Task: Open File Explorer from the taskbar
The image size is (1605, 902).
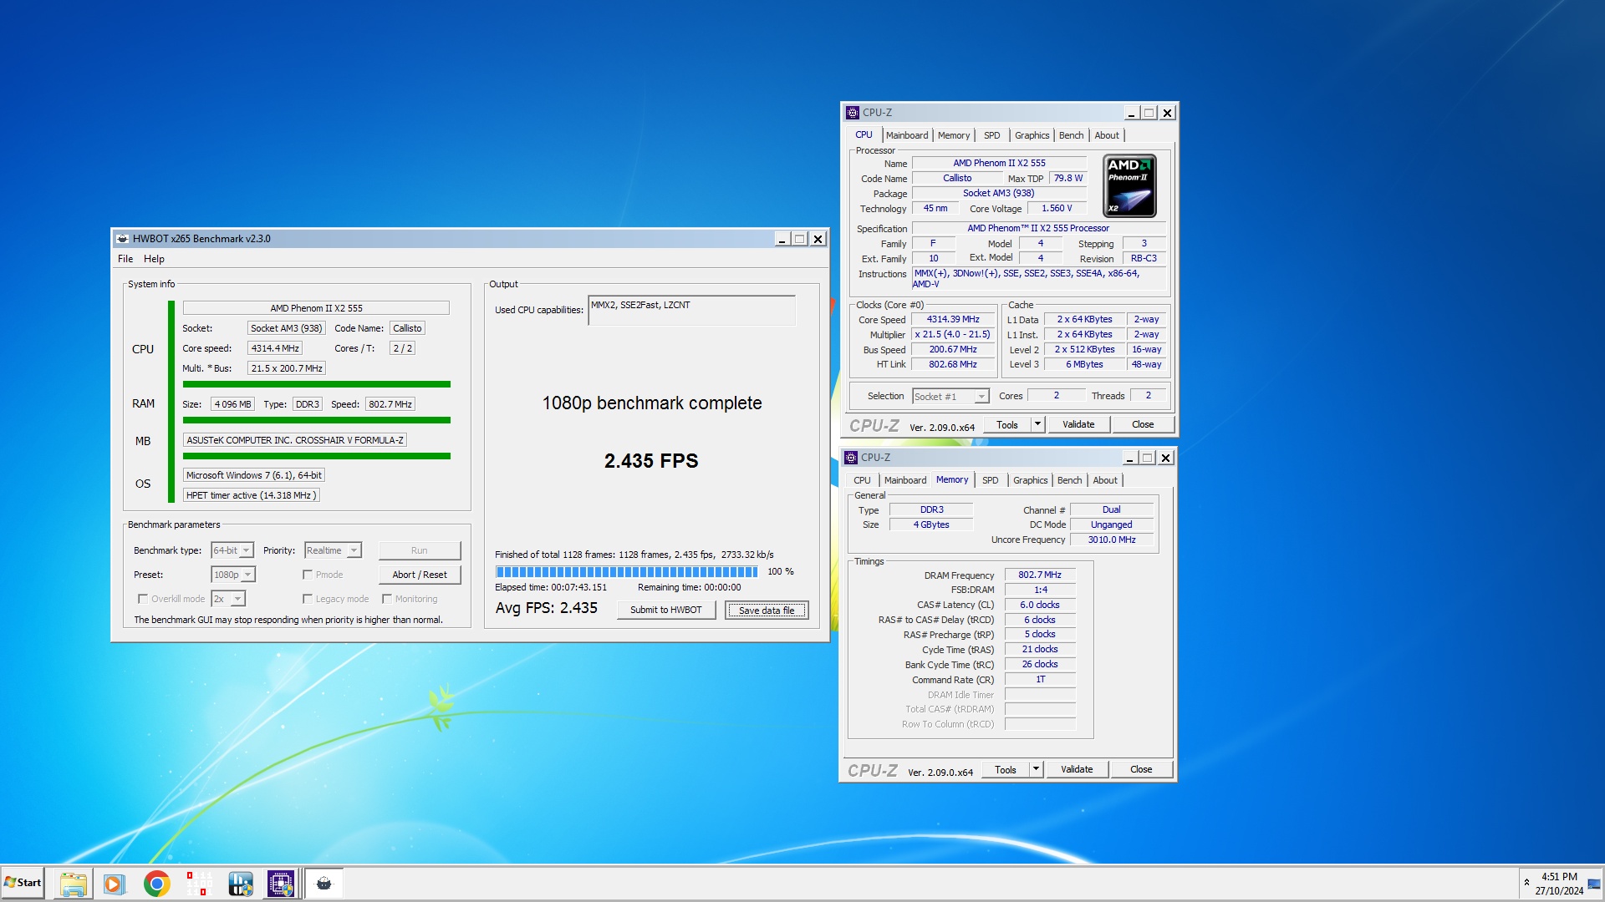Action: coord(73,883)
